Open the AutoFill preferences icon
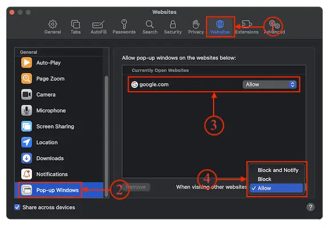 [98, 25]
